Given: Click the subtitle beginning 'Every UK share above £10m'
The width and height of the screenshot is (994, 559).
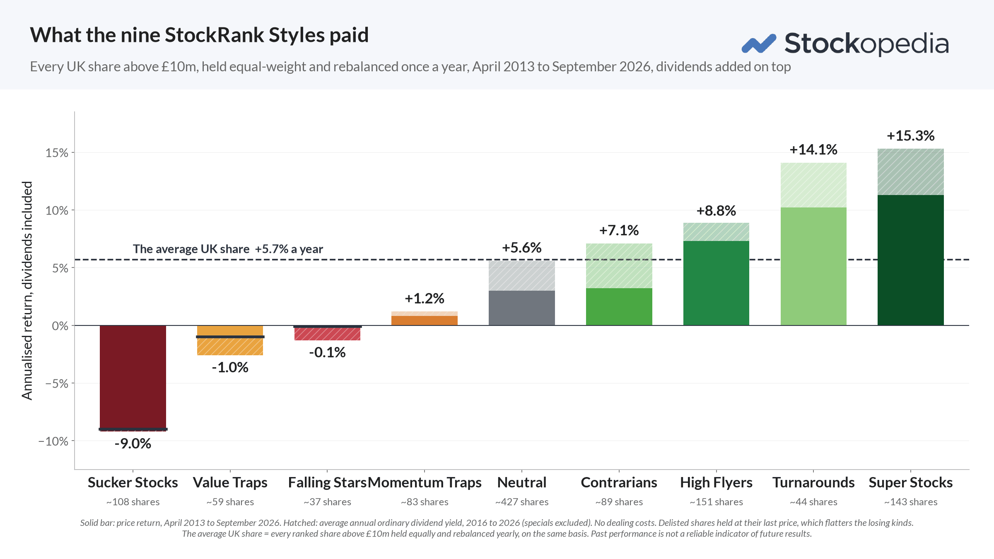Looking at the screenshot, I should point(410,67).
